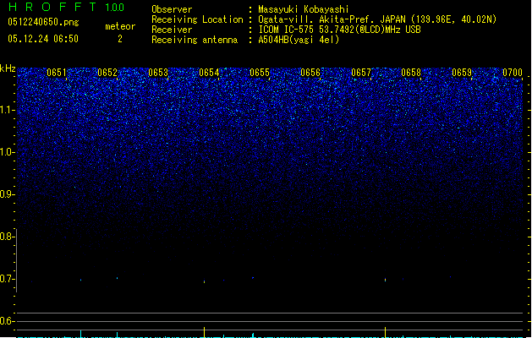Click the Receiving Location label
The image size is (532, 338).
197,19
